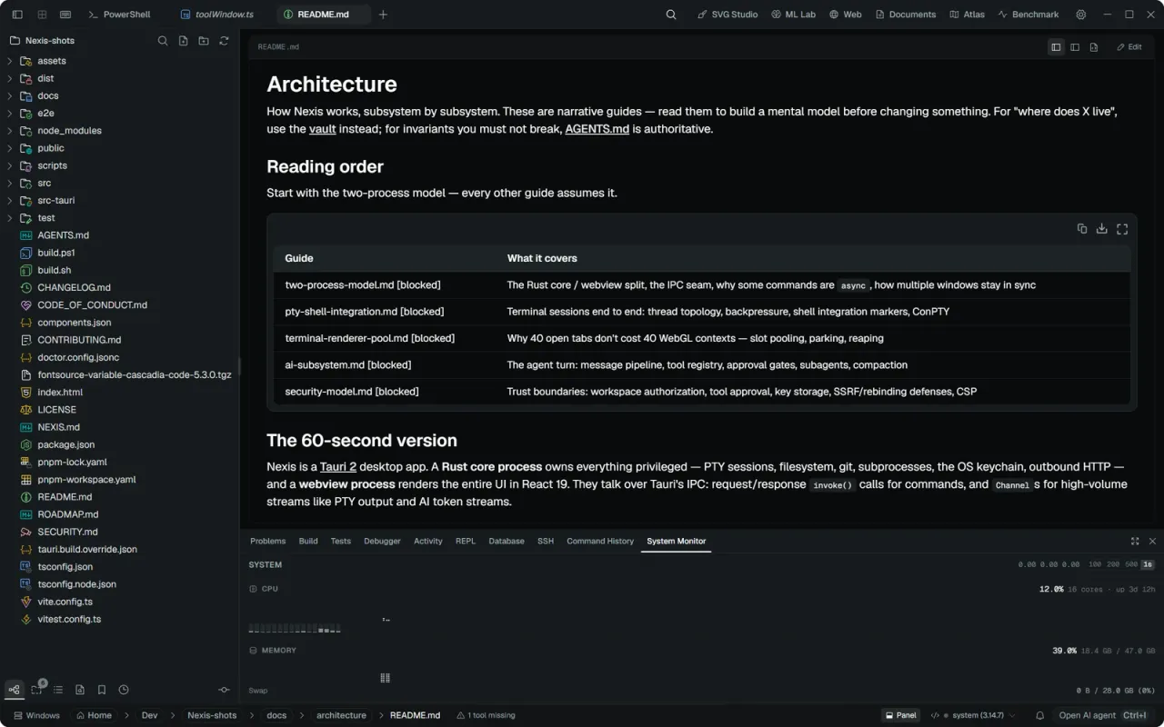Click the Edit button for README
Image resolution: width=1164 pixels, height=727 pixels.
tap(1129, 47)
